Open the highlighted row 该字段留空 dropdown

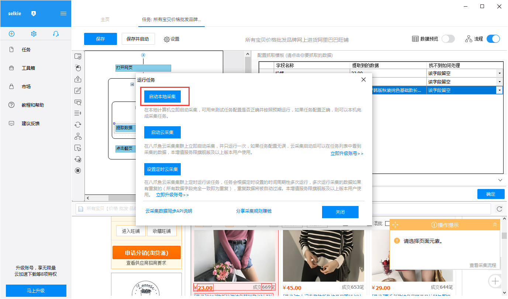pos(500,90)
